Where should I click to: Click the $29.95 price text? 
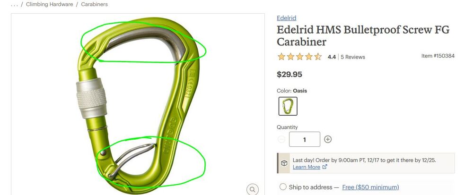click(x=289, y=74)
